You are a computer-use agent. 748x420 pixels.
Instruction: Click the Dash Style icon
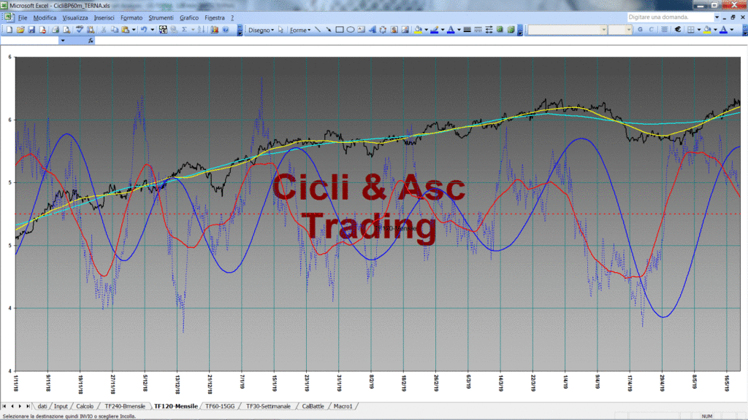click(478, 29)
